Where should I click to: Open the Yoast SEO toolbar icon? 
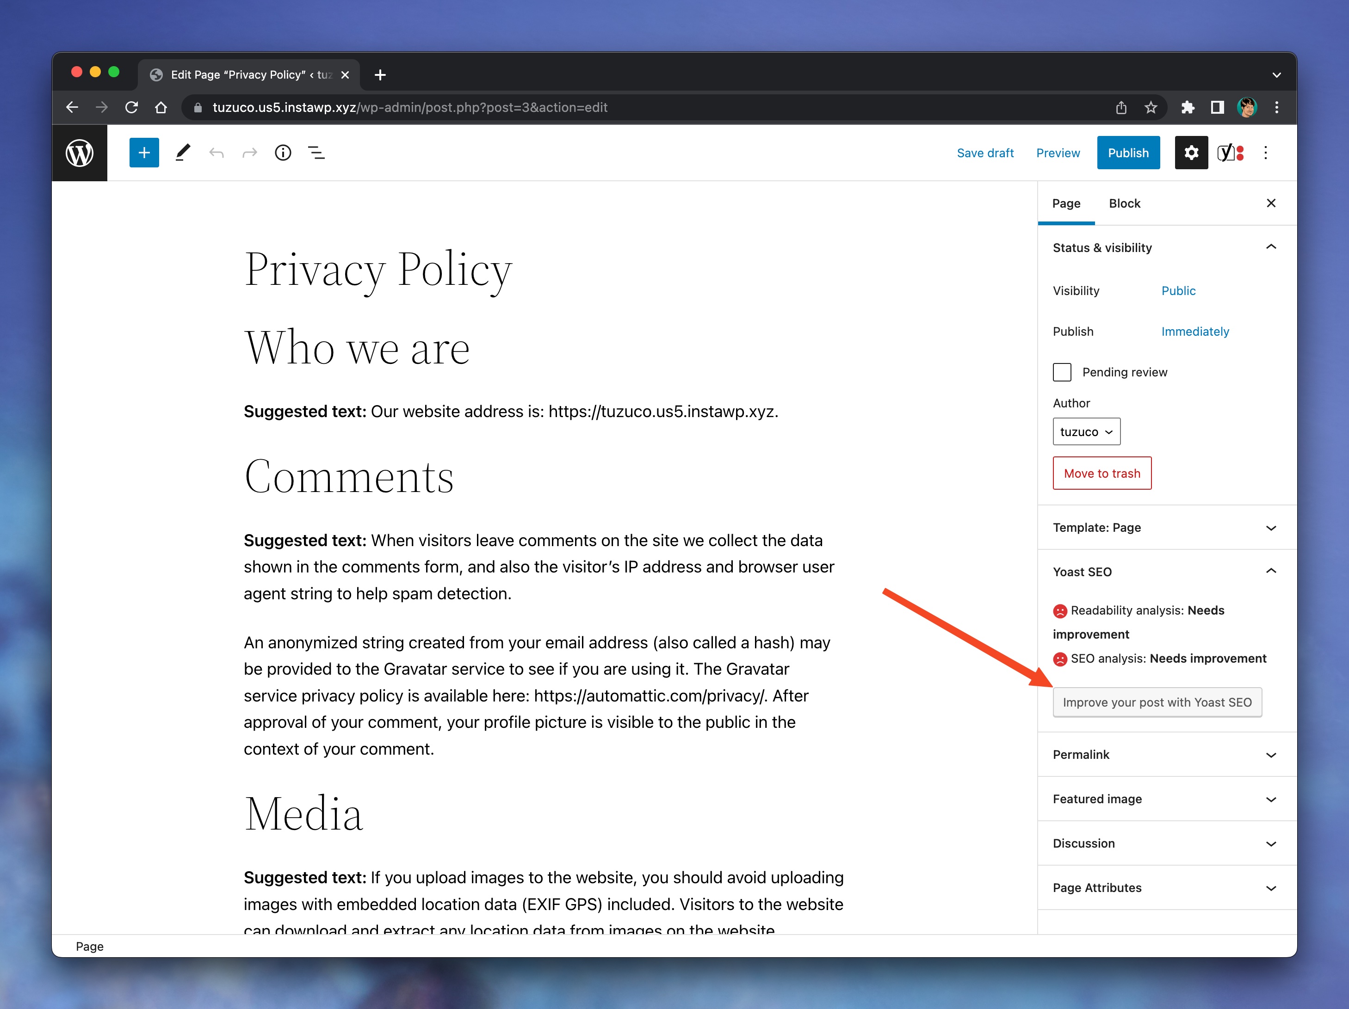[1230, 153]
